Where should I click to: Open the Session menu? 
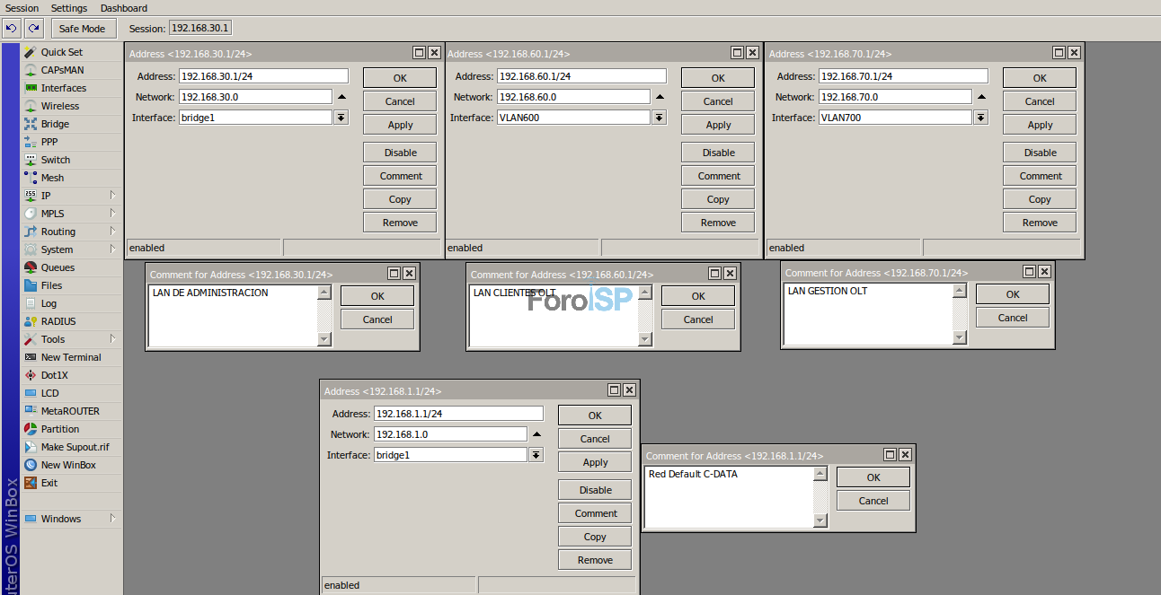click(x=21, y=8)
